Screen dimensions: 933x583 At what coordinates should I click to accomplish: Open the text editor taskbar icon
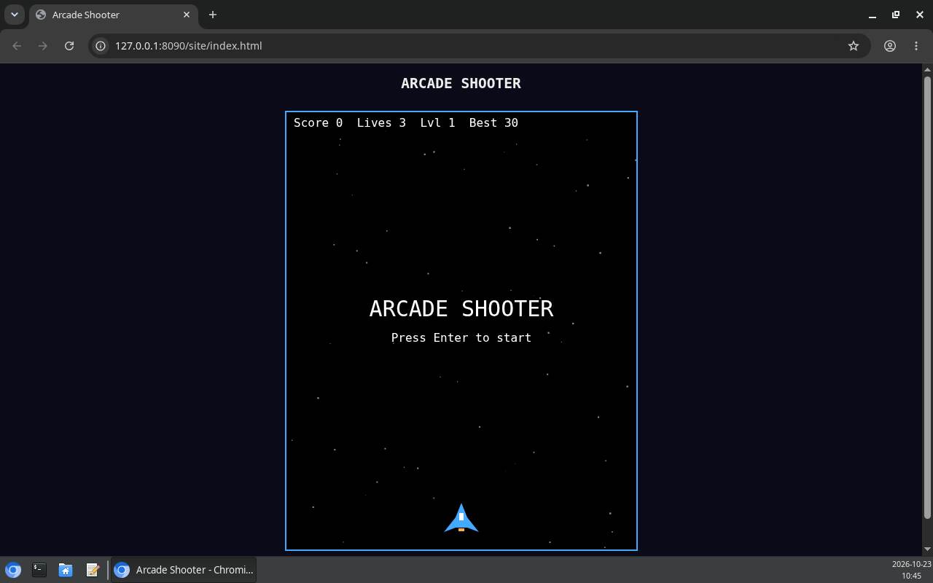tap(93, 570)
